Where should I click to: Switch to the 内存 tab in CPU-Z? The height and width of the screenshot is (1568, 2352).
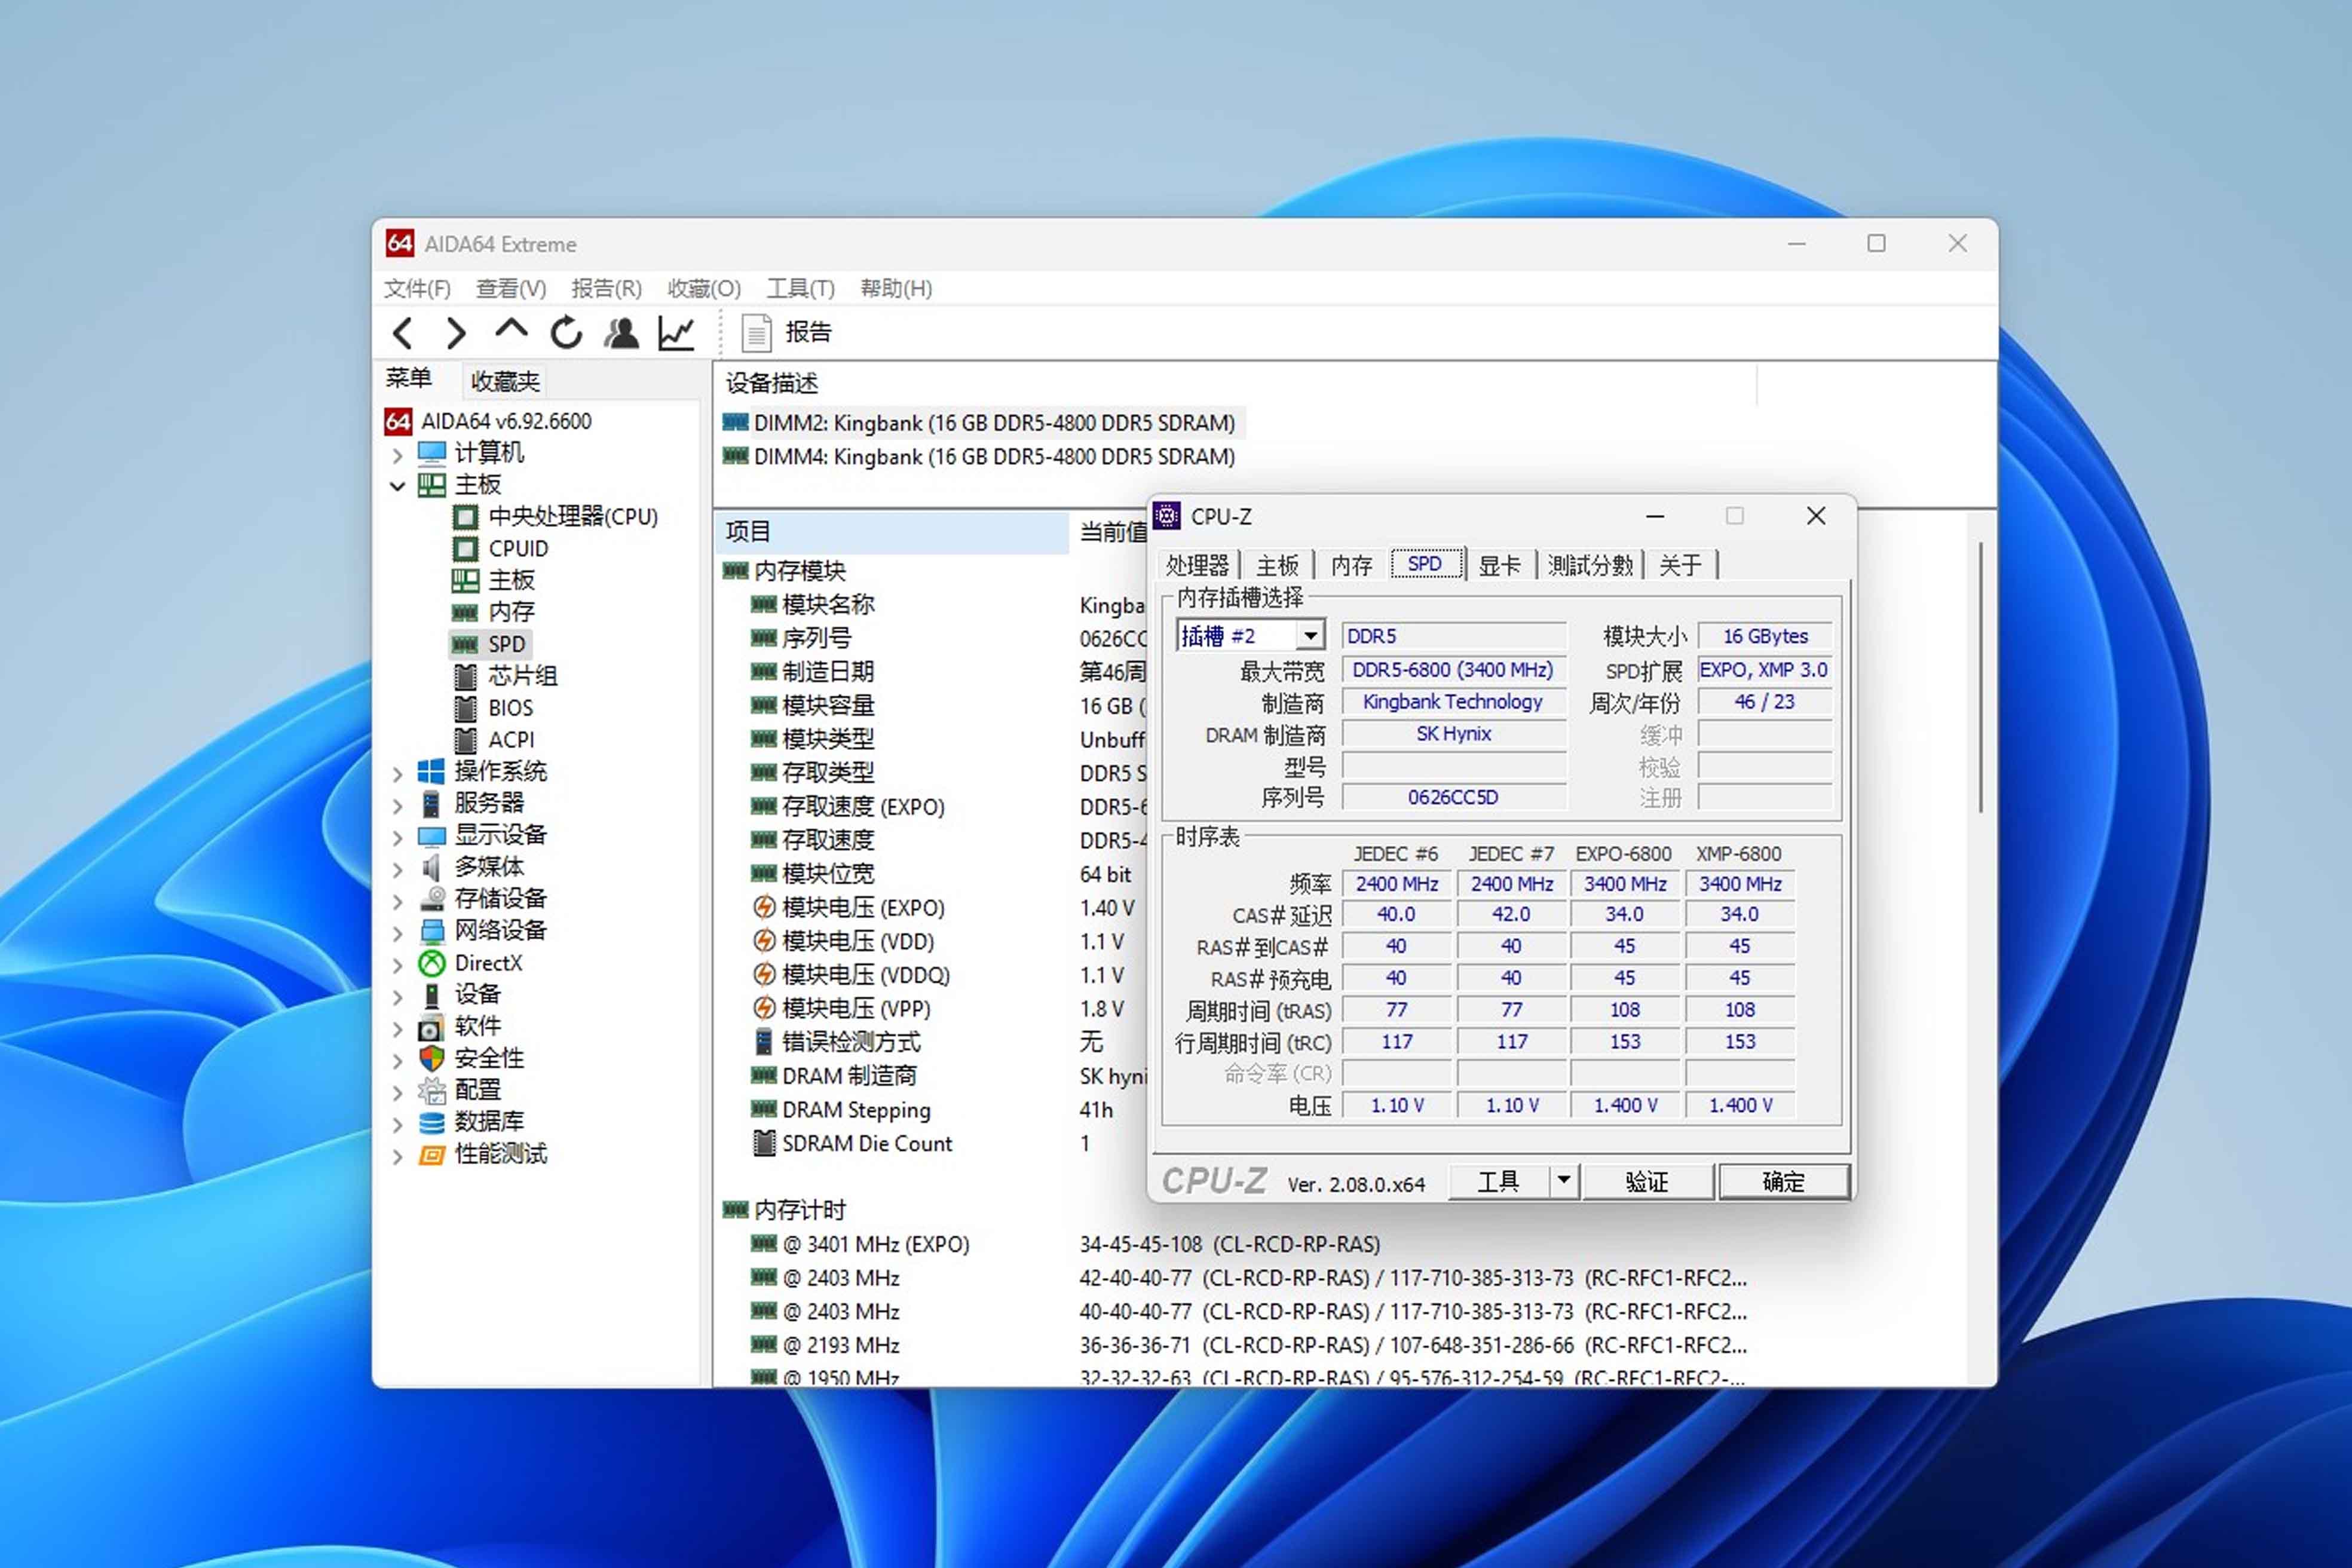coord(1351,565)
